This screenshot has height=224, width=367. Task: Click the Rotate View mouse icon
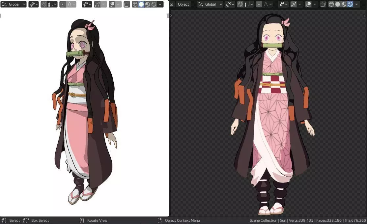pyautogui.click(x=82, y=220)
